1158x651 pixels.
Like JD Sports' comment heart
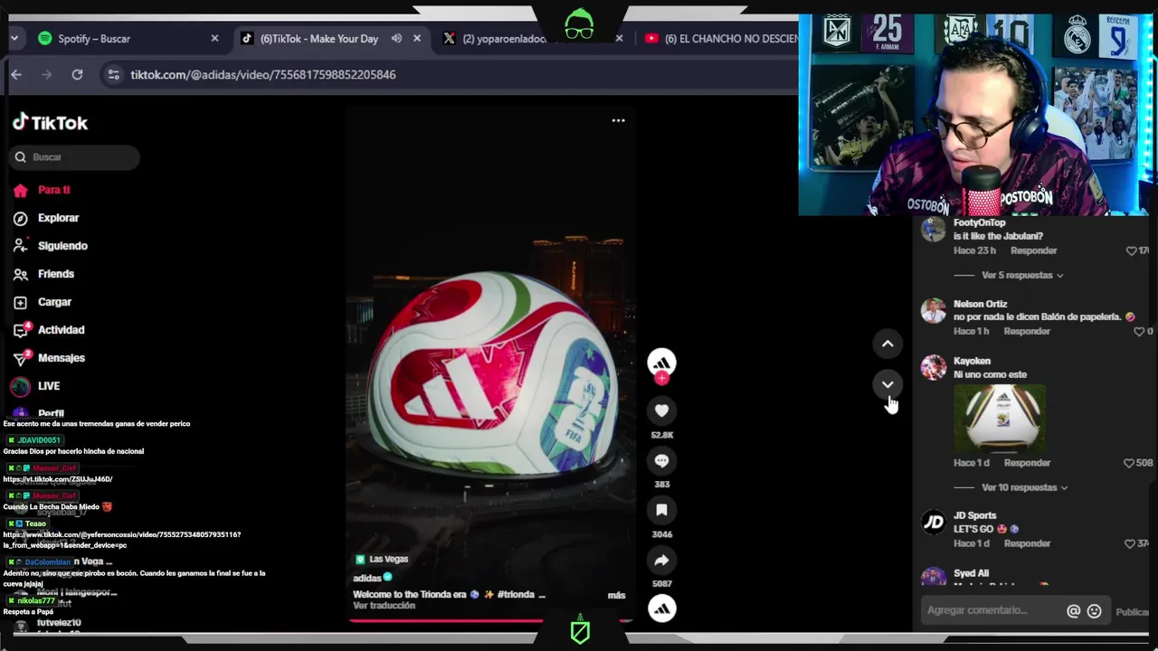click(1130, 543)
